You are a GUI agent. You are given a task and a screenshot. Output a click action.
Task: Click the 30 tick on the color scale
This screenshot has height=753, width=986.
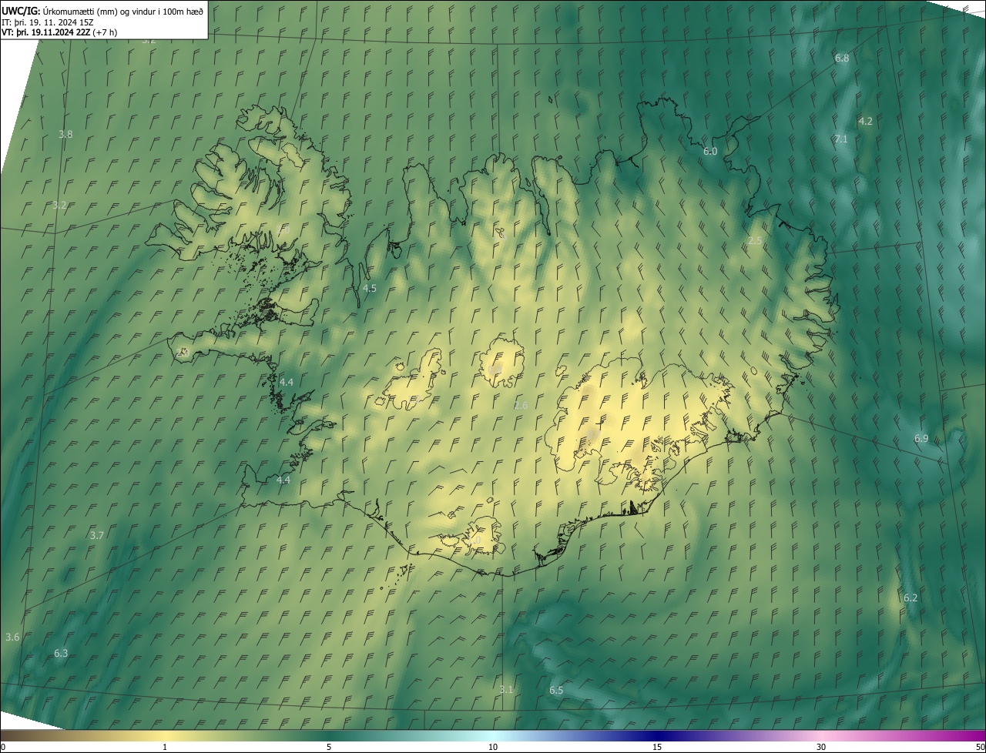pyautogui.click(x=821, y=747)
